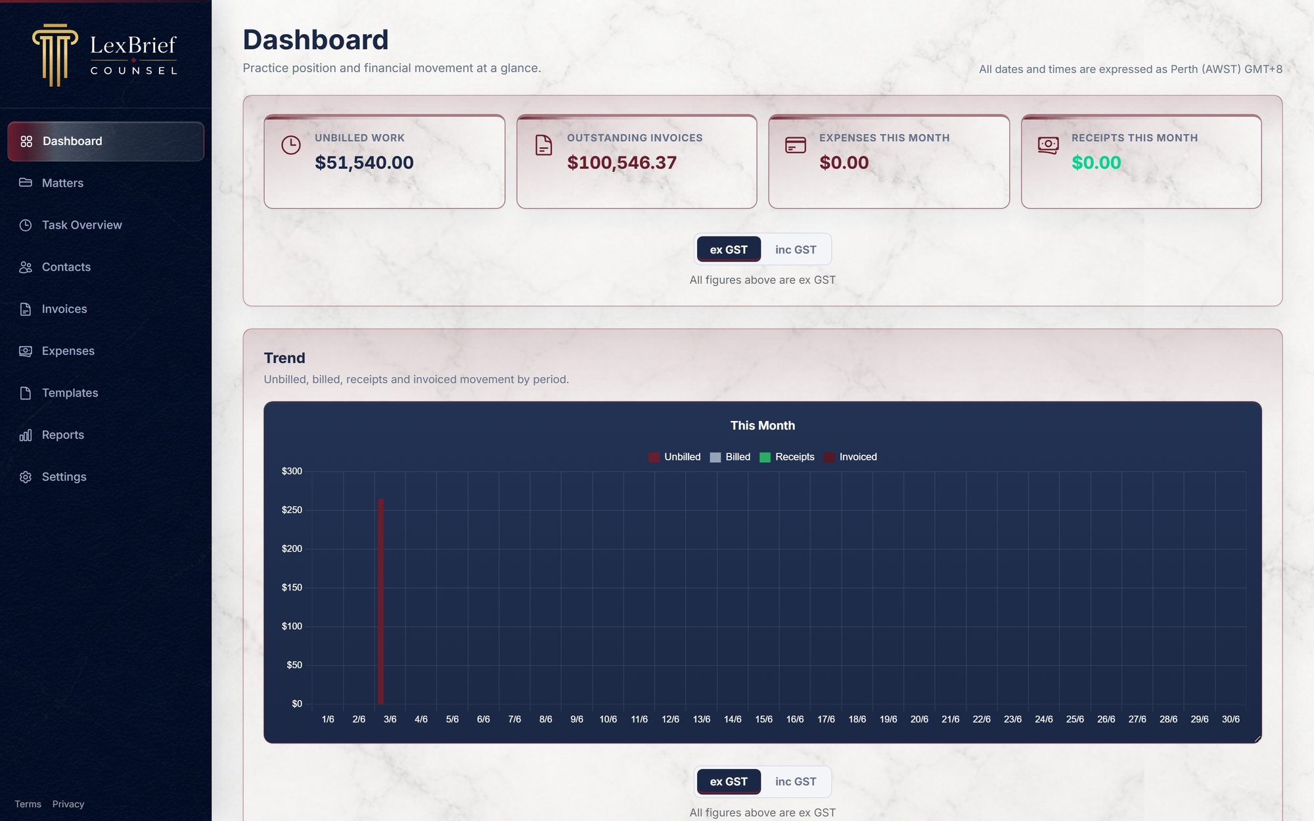The height and width of the screenshot is (821, 1314).
Task: Click the Unbilled Work amount $51,540.00
Action: pos(364,163)
